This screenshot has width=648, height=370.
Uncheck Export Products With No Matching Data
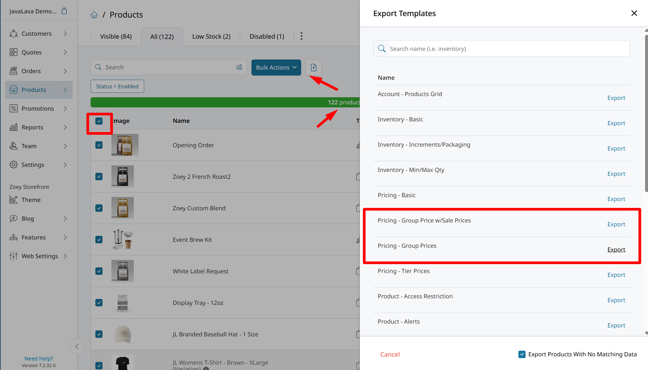click(522, 354)
